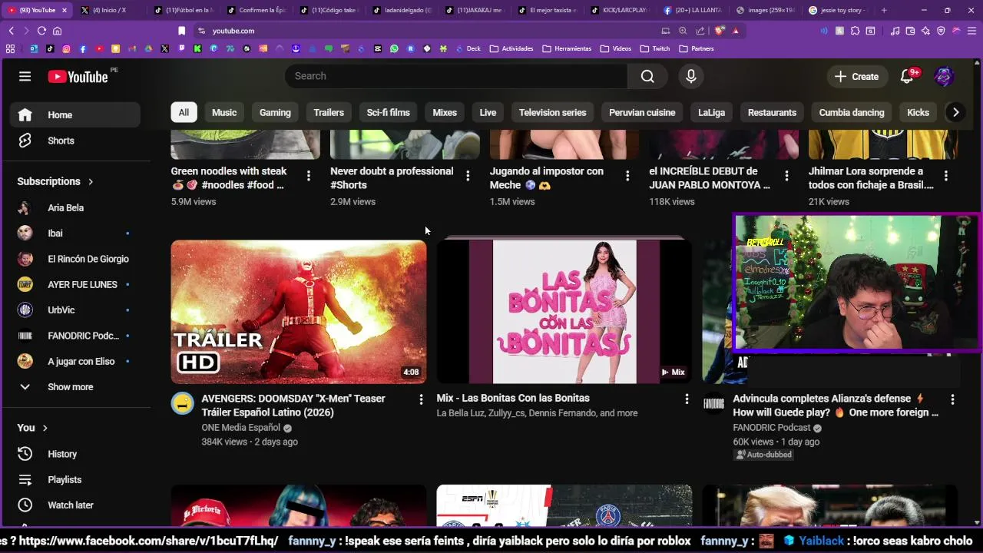
Task: Click the Create button
Action: [x=856, y=76]
